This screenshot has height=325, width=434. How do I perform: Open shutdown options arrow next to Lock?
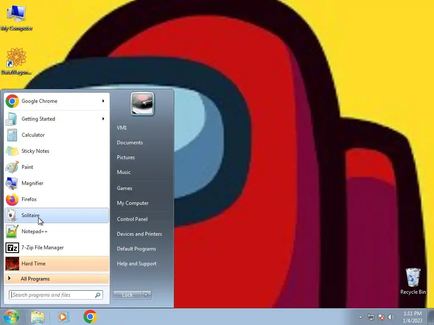click(x=146, y=295)
